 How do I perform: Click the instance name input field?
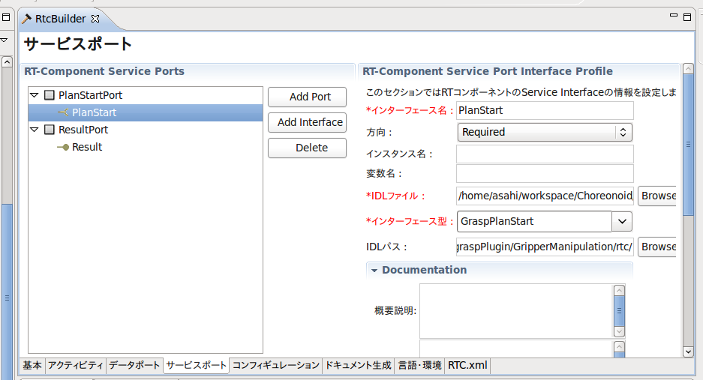pos(545,154)
